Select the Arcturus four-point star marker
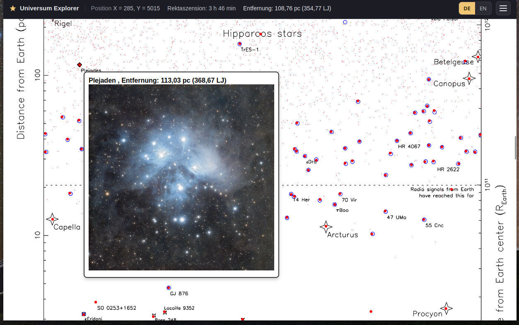 (326, 226)
